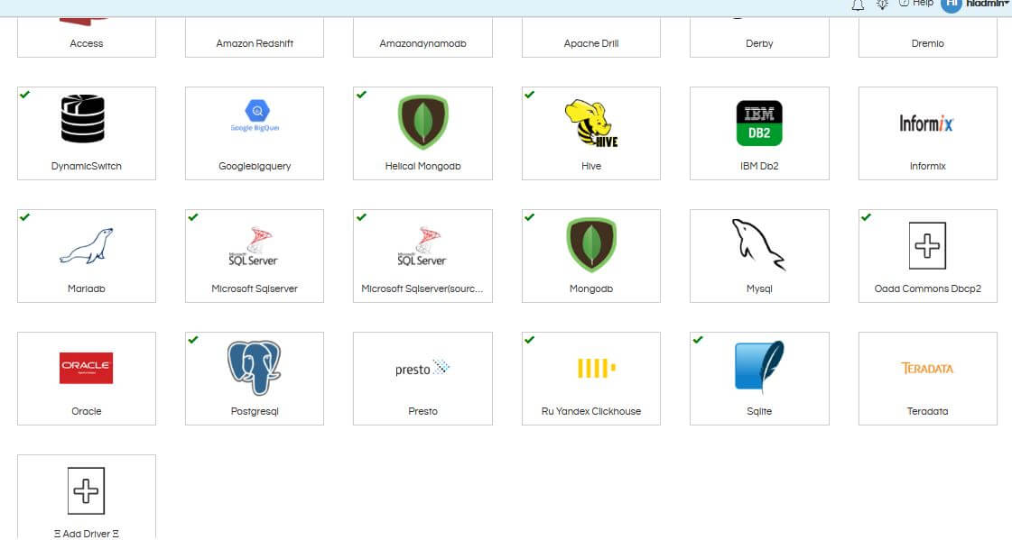Pick the Mysql dolphin logo
The width and height of the screenshot is (1012, 540).
click(x=758, y=245)
